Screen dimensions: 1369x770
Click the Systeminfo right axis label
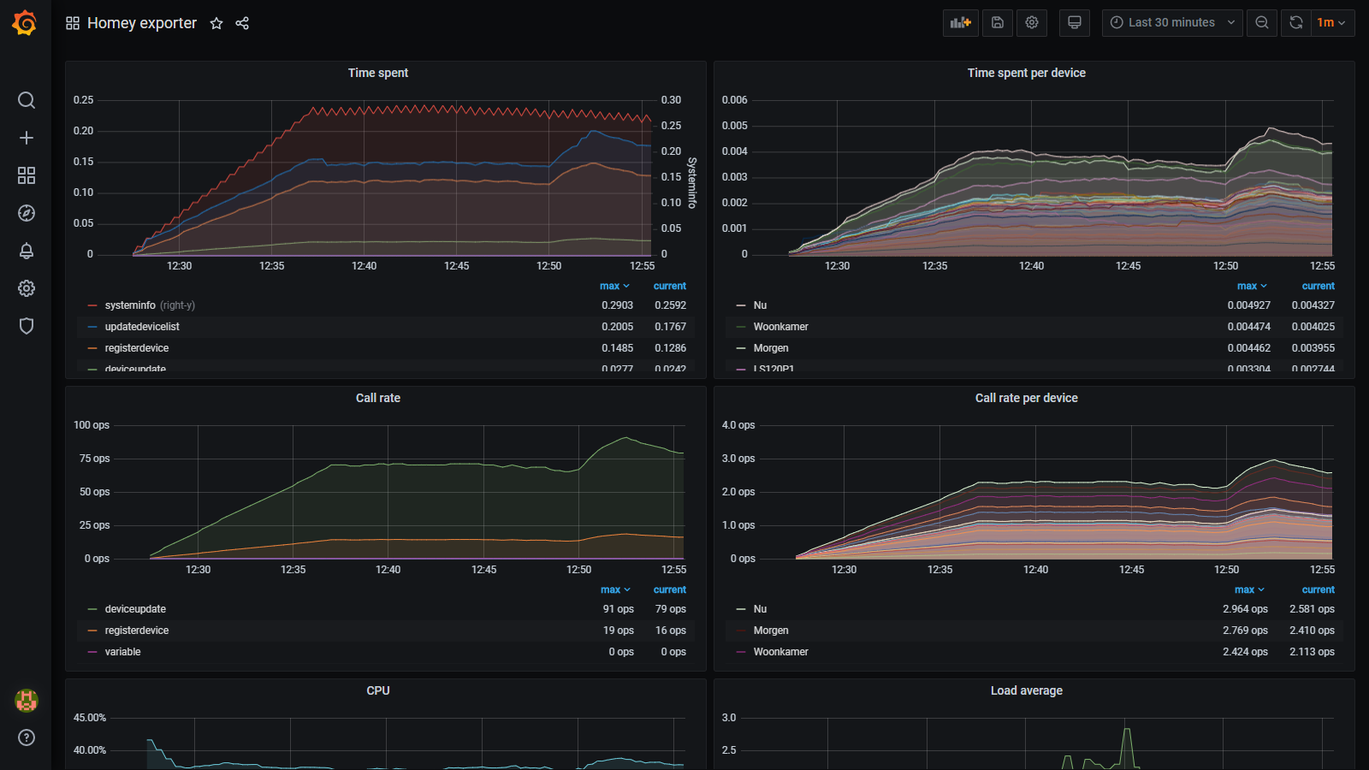(691, 182)
